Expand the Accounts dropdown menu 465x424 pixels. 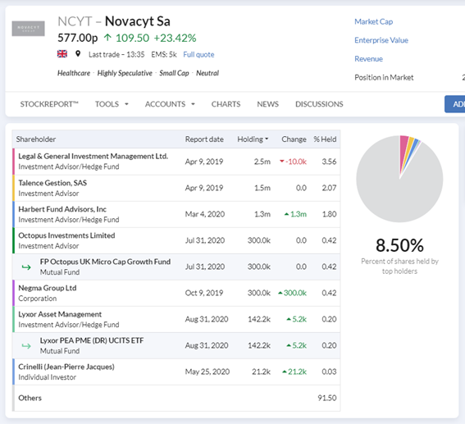coord(170,104)
